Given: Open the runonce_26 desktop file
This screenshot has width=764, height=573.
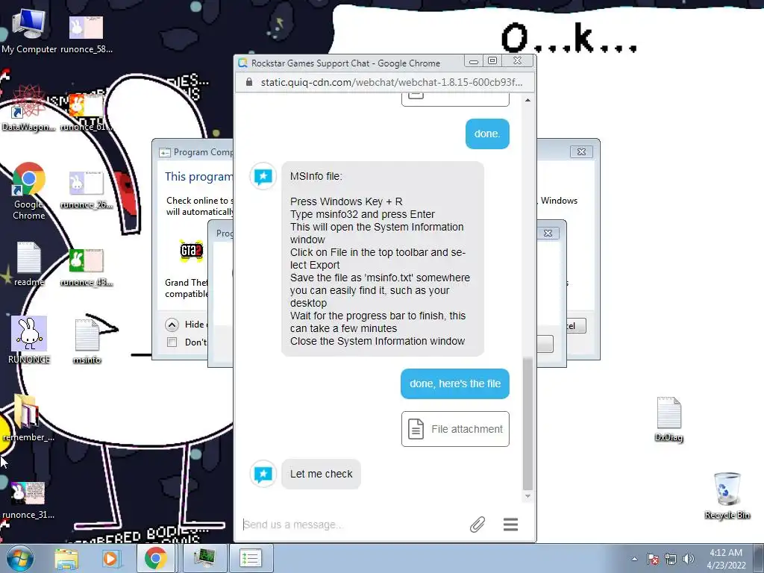Looking at the screenshot, I should 86,190.
